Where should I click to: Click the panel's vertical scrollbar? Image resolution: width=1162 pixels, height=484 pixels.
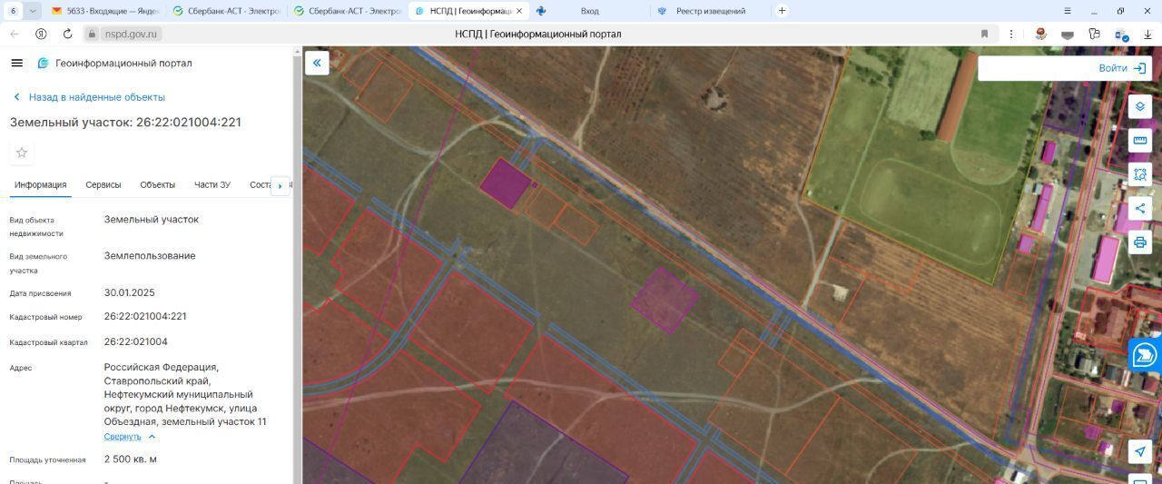point(297,265)
